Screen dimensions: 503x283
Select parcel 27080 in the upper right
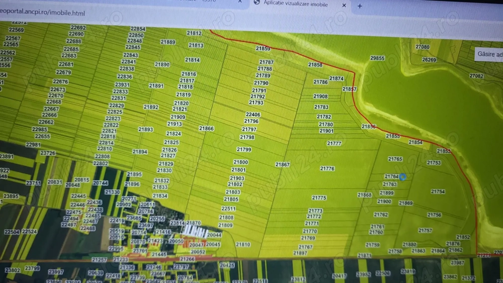point(423,47)
